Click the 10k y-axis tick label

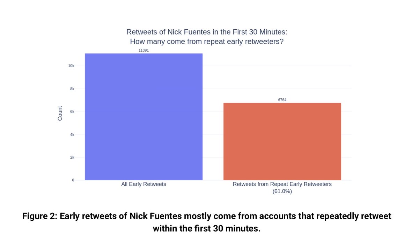click(71, 66)
